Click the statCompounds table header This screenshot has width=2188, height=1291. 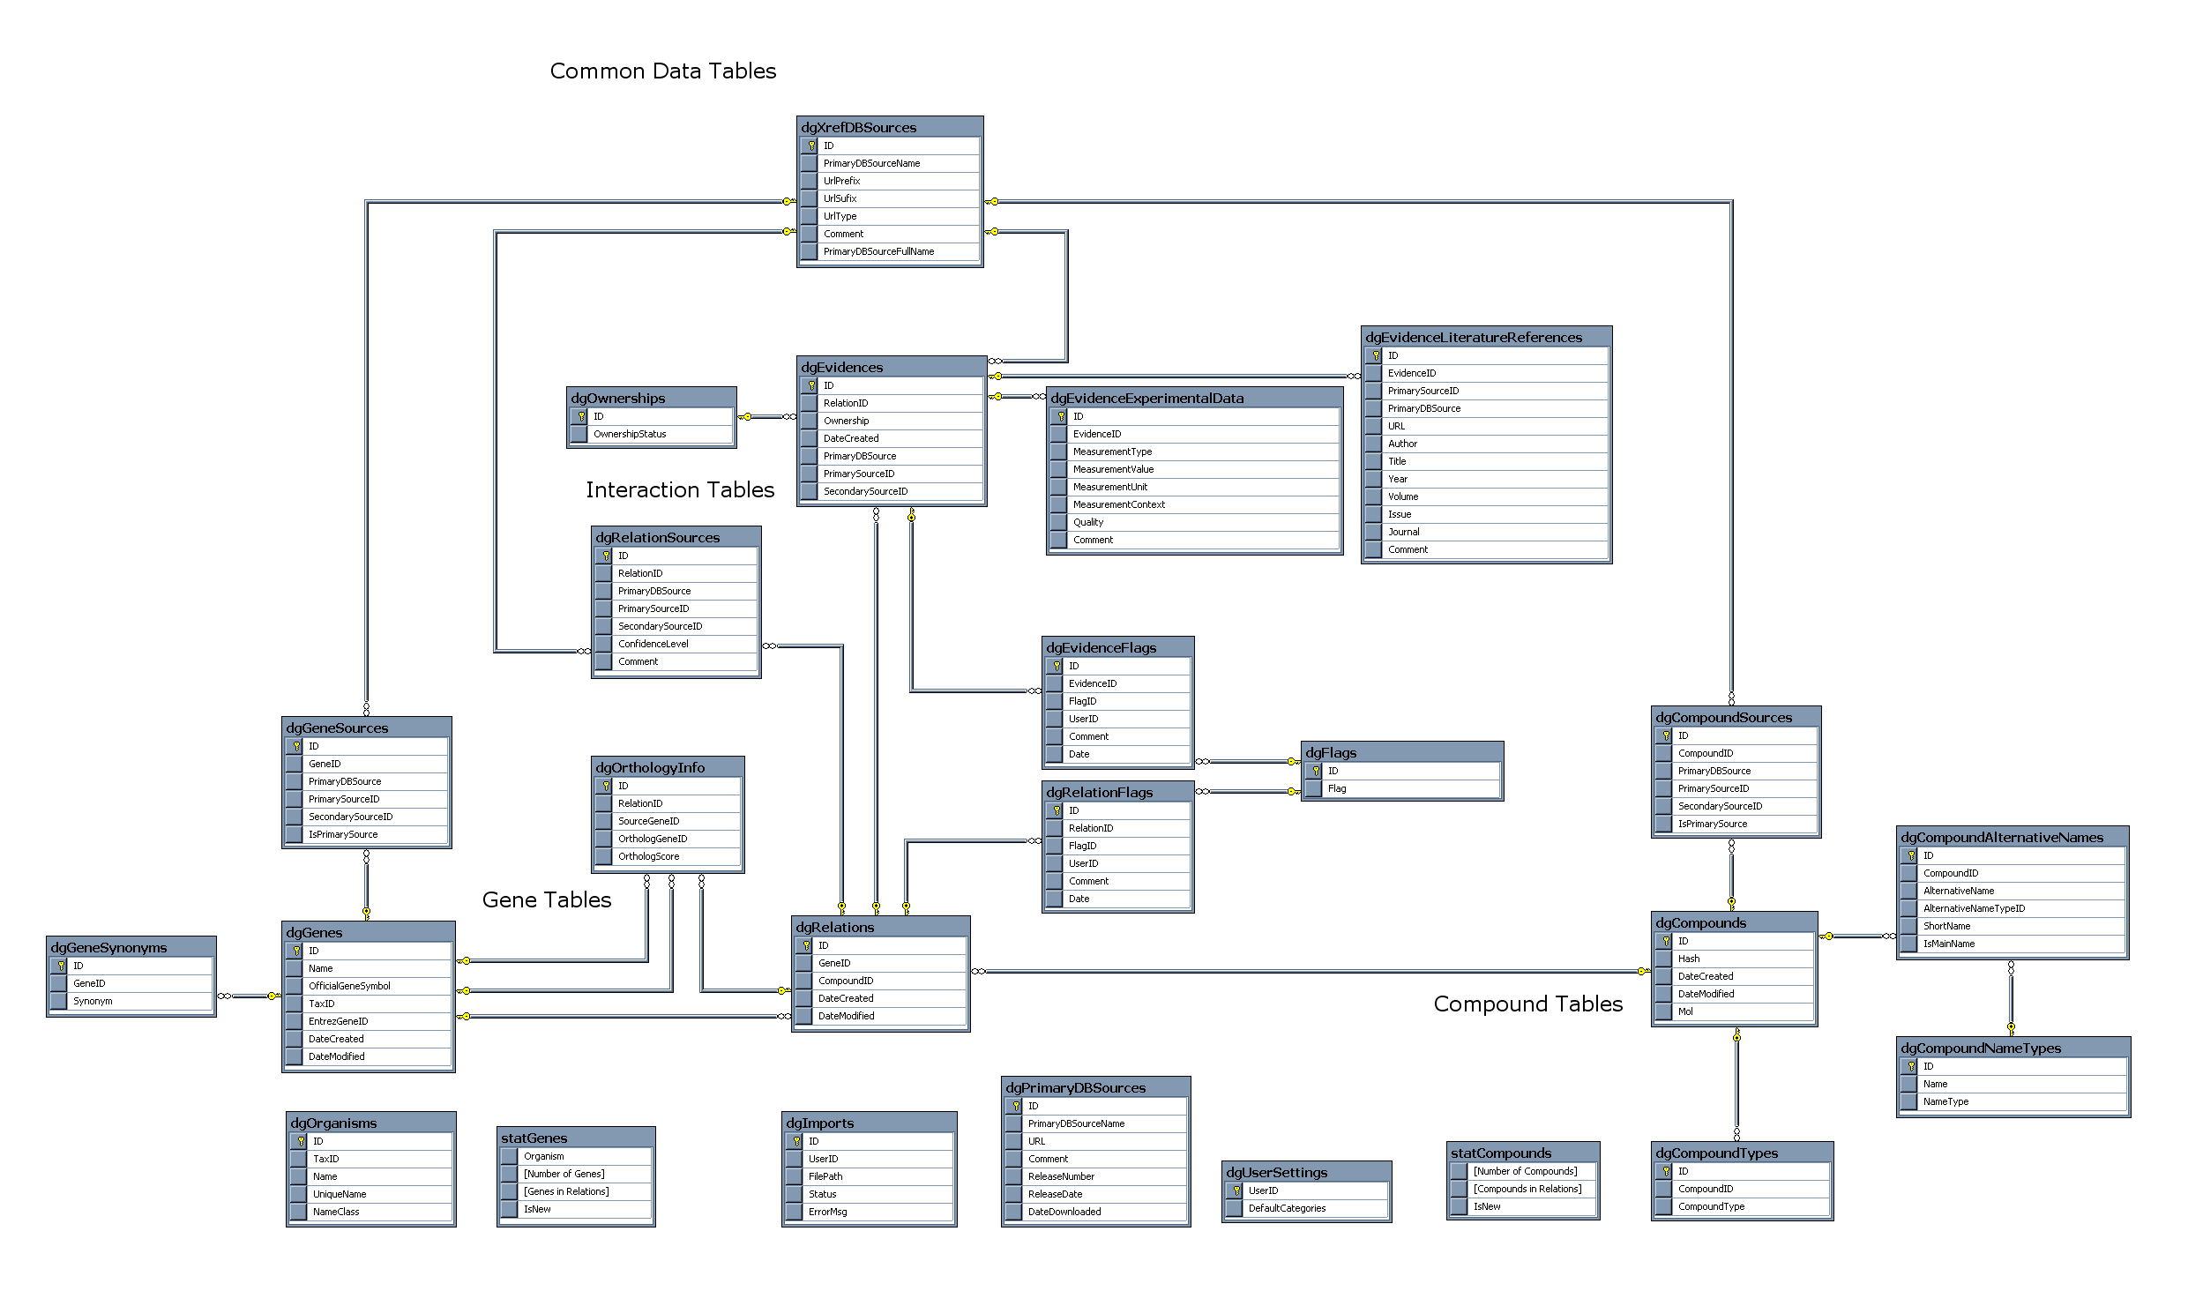[x=1523, y=1153]
